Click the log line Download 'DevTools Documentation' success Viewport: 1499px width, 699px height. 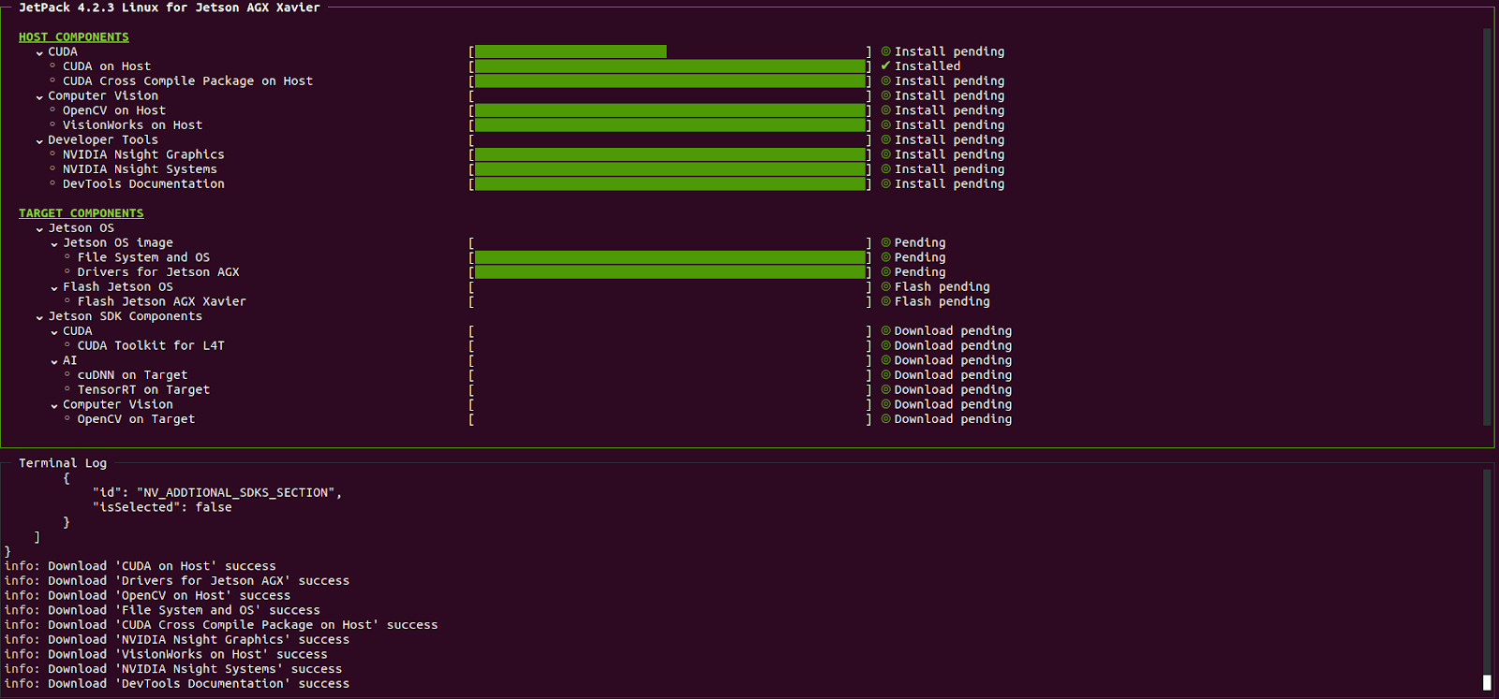coord(177,684)
